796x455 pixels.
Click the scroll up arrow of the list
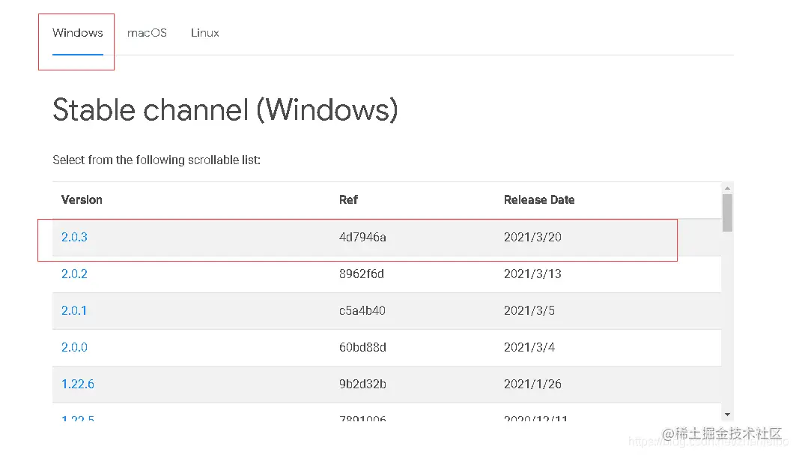tap(727, 187)
